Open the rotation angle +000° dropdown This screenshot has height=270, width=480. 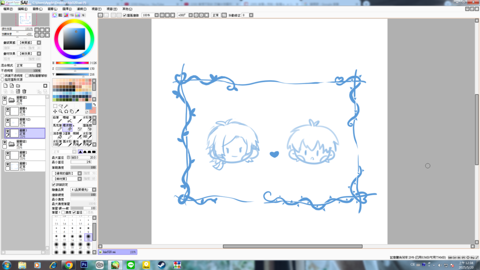point(190,15)
